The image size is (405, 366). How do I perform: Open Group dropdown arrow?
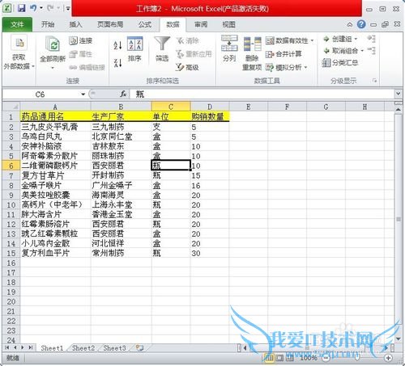pyautogui.click(x=356, y=40)
